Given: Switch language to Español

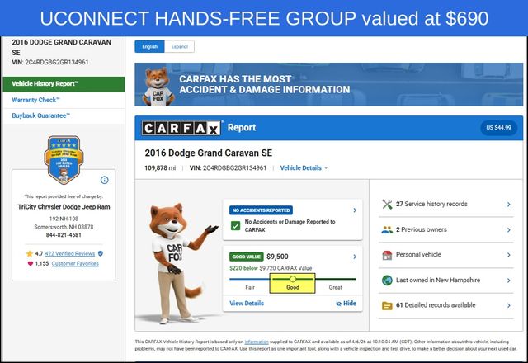Looking at the screenshot, I should [179, 47].
